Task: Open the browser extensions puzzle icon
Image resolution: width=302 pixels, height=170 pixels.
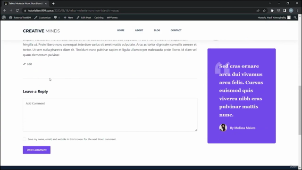Action: point(272,10)
